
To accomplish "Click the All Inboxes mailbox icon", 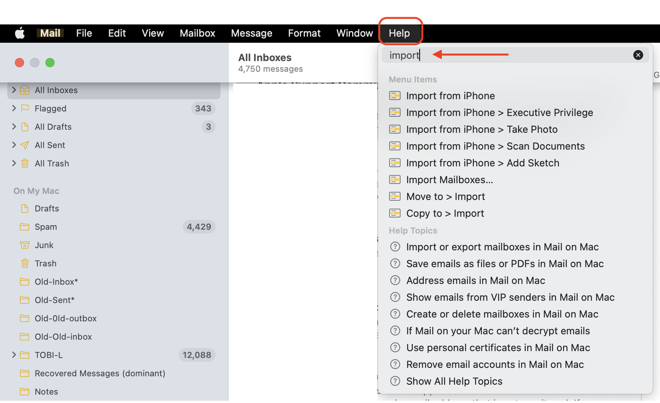I will [25, 90].
